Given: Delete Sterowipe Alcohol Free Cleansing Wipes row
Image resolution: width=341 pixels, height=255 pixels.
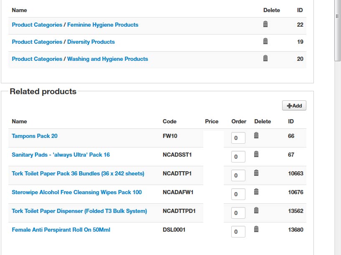Looking at the screenshot, I should [256, 192].
